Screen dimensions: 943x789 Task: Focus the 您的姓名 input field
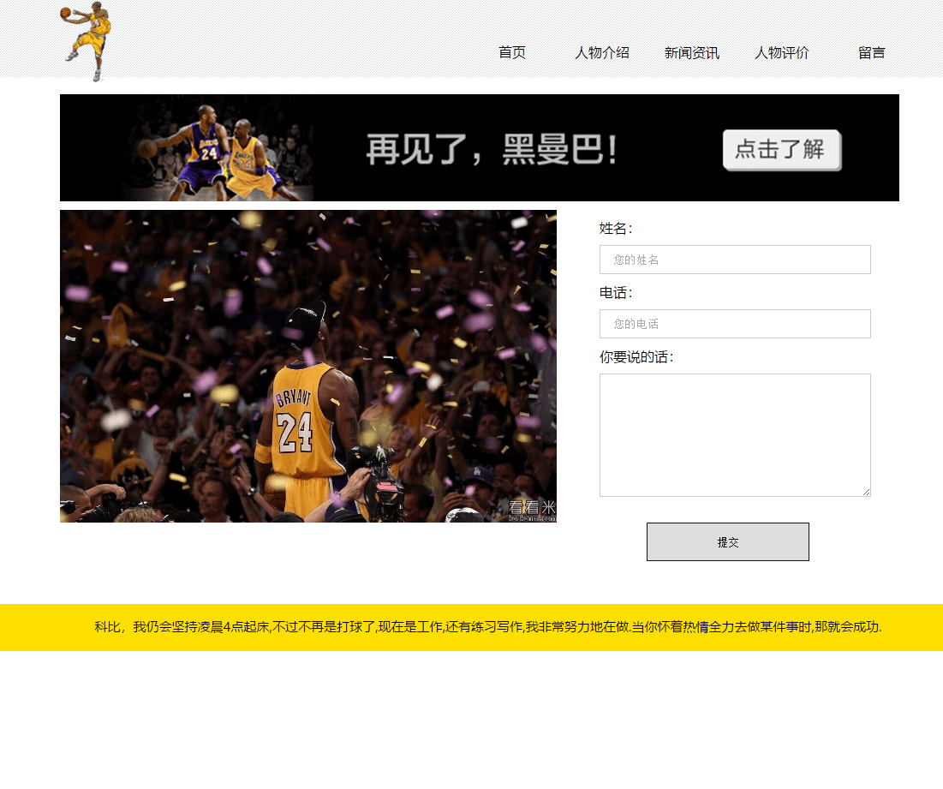735,260
